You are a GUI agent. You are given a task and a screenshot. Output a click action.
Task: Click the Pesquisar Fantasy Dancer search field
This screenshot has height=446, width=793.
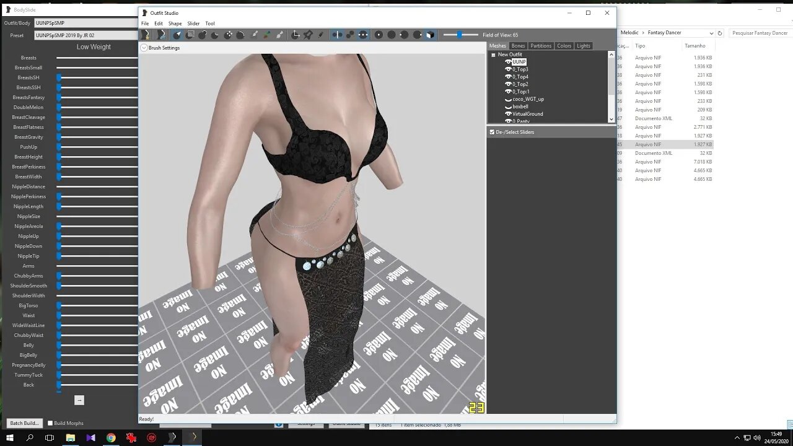point(761,33)
